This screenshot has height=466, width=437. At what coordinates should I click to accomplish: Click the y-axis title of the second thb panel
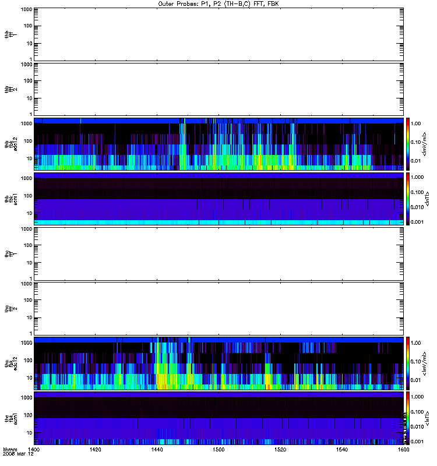(x=11, y=89)
